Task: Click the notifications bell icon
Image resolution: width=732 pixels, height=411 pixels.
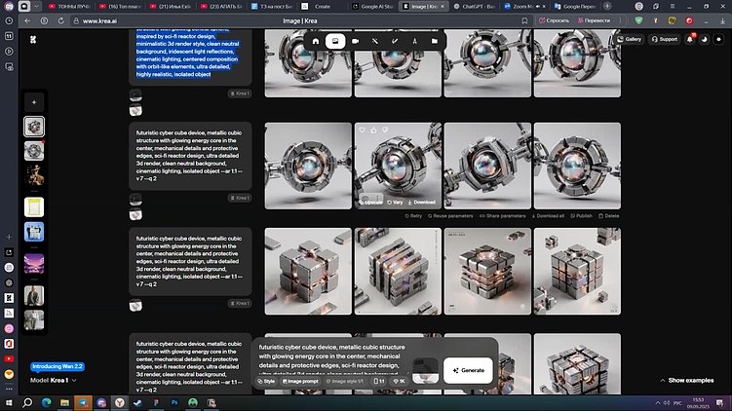Action: pyautogui.click(x=691, y=39)
